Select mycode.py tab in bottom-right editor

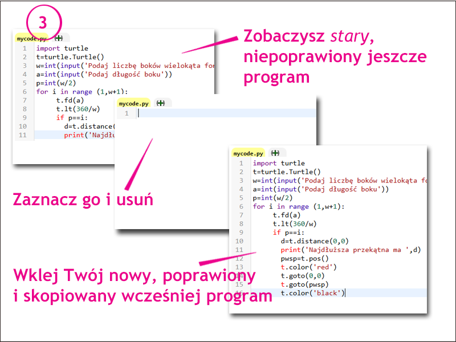248,153
